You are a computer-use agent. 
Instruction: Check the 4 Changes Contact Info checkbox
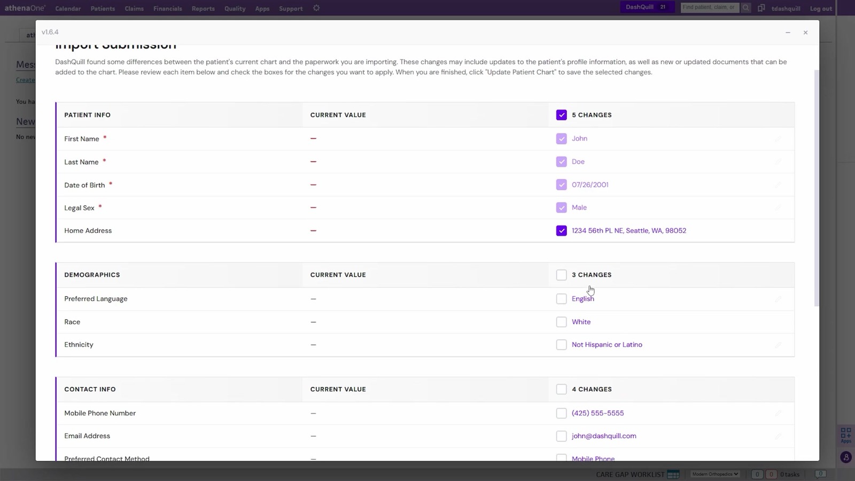tap(561, 389)
